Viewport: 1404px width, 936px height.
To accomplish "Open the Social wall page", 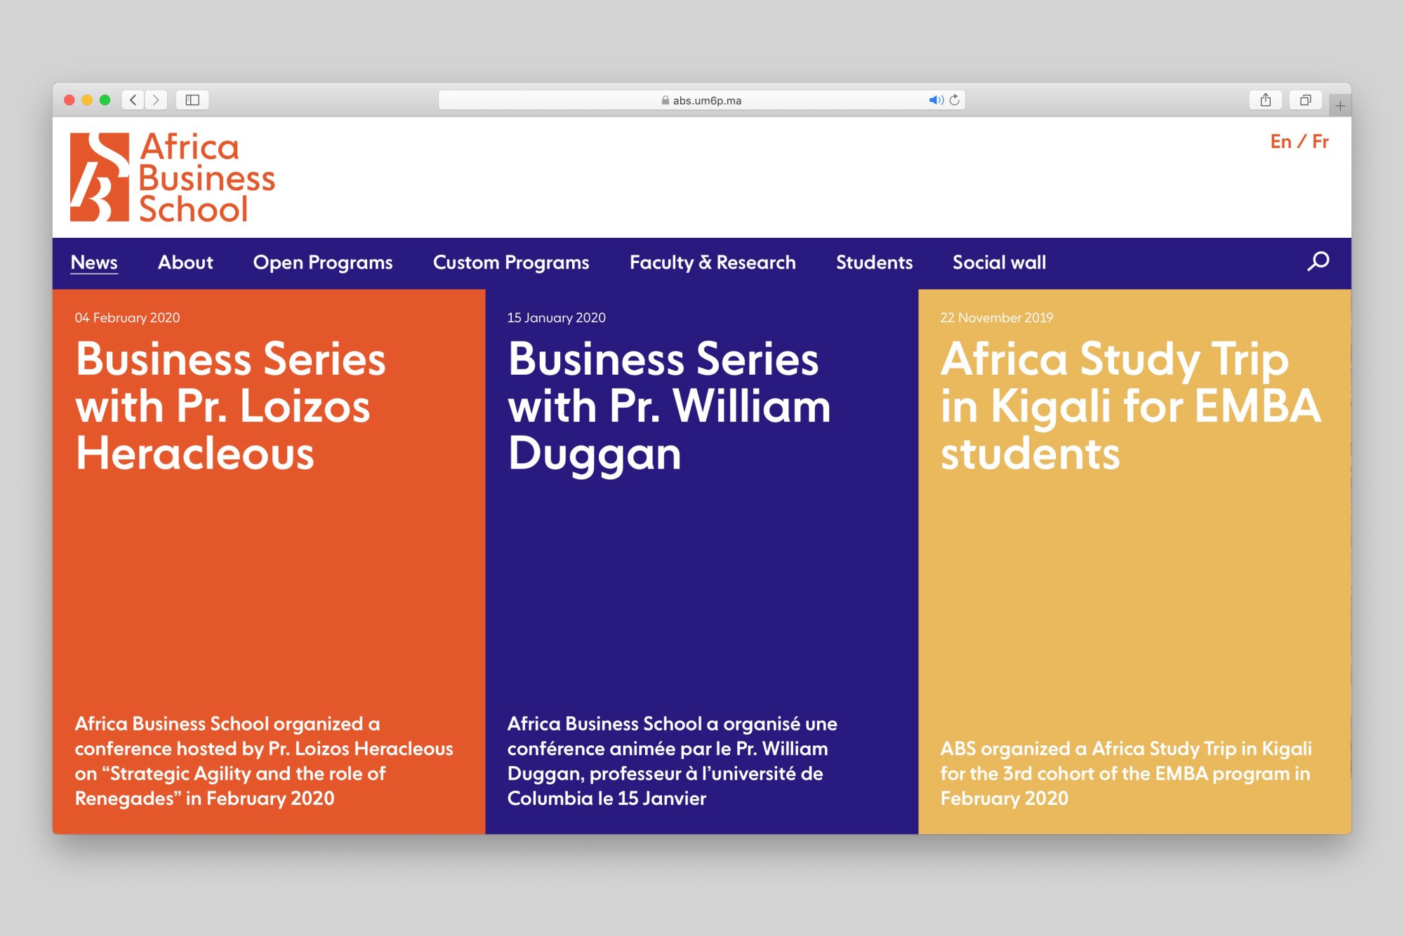I will tap(999, 262).
